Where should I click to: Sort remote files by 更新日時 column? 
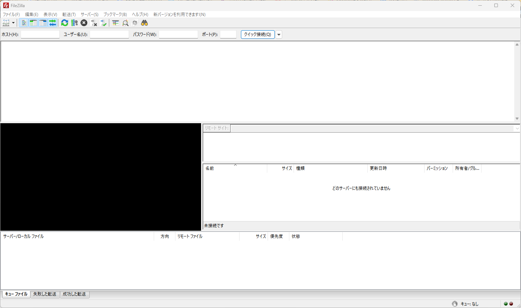pos(396,168)
